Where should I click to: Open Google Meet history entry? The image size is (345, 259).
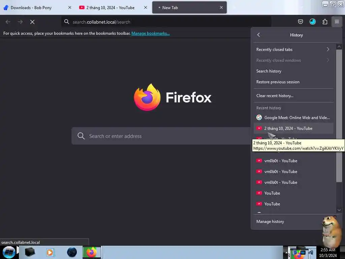point(293,117)
